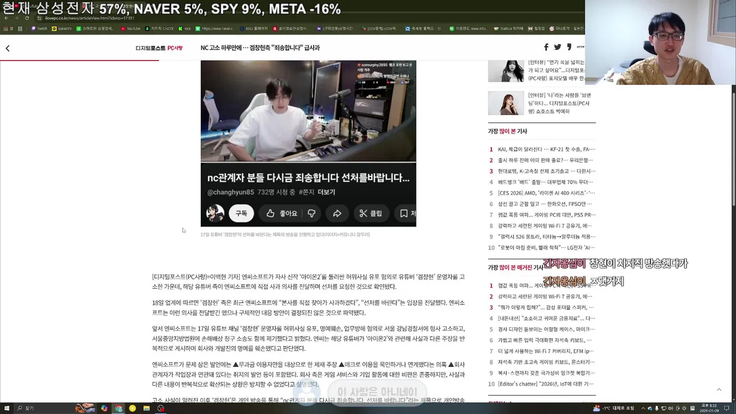Open the 치지직 CHZZK bookmark
Image resolution: width=736 pixels, height=414 pixels.
tap(159, 28)
